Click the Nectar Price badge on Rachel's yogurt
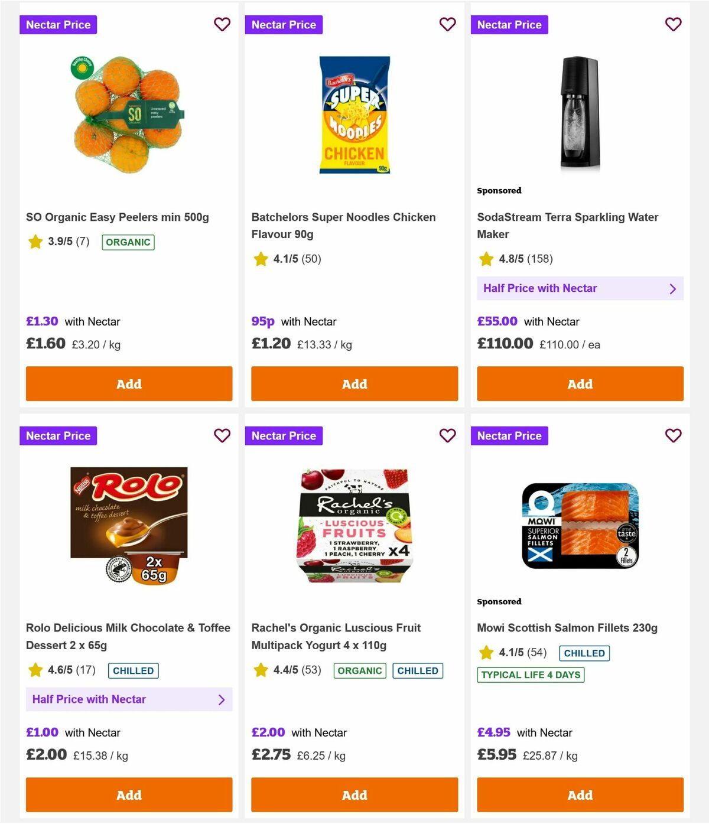This screenshot has width=709, height=824. point(284,435)
